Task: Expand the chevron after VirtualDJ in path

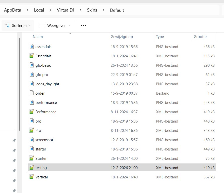Action: click(81, 10)
